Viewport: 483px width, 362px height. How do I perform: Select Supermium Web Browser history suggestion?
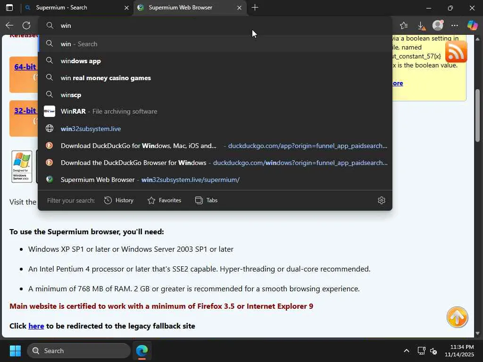click(215, 180)
